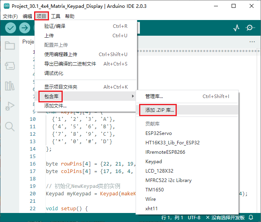Open the Serial Monitor icon

pos(250,28)
